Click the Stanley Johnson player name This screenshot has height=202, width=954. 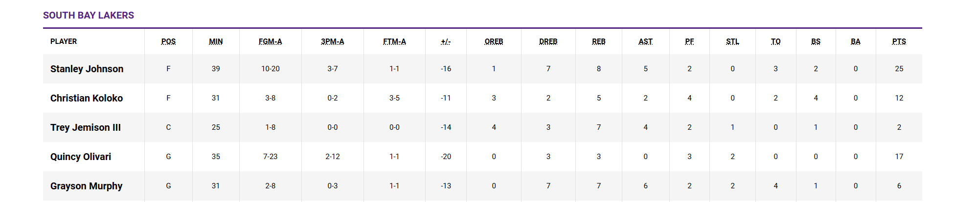[87, 69]
